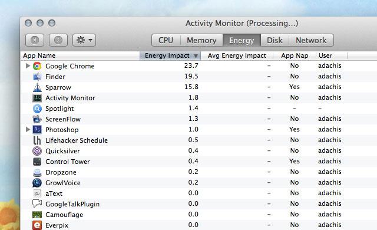Select the GrowlVoice process name
Viewport: 377px width, 230px height.
[x=63, y=183]
